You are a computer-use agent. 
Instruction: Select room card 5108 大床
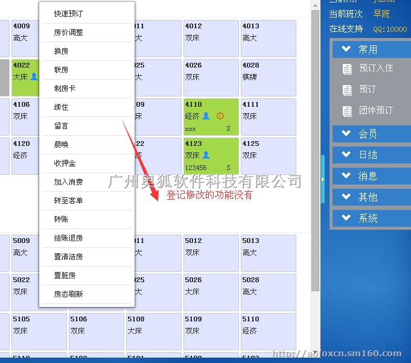tap(154, 332)
